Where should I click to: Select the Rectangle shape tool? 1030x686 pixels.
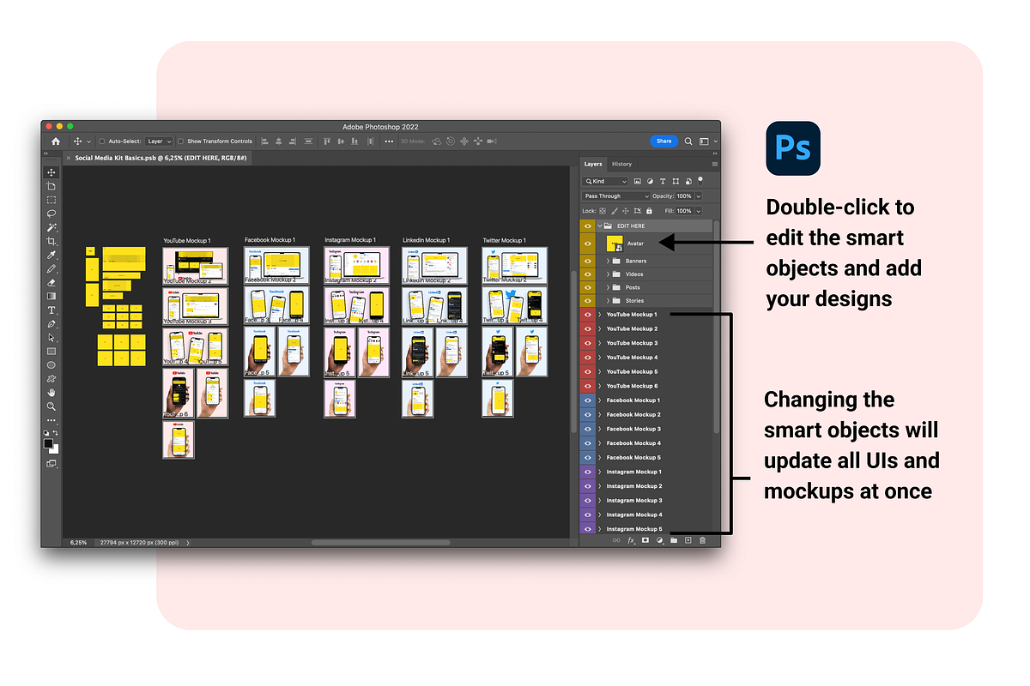pos(51,352)
